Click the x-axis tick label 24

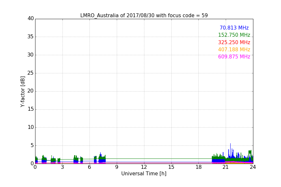pyautogui.click(x=253, y=167)
